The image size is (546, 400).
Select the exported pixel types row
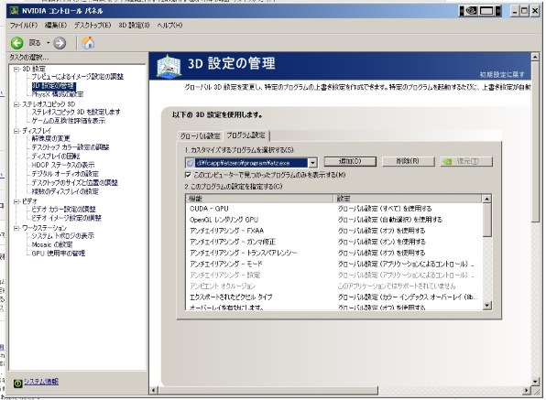click(334, 297)
